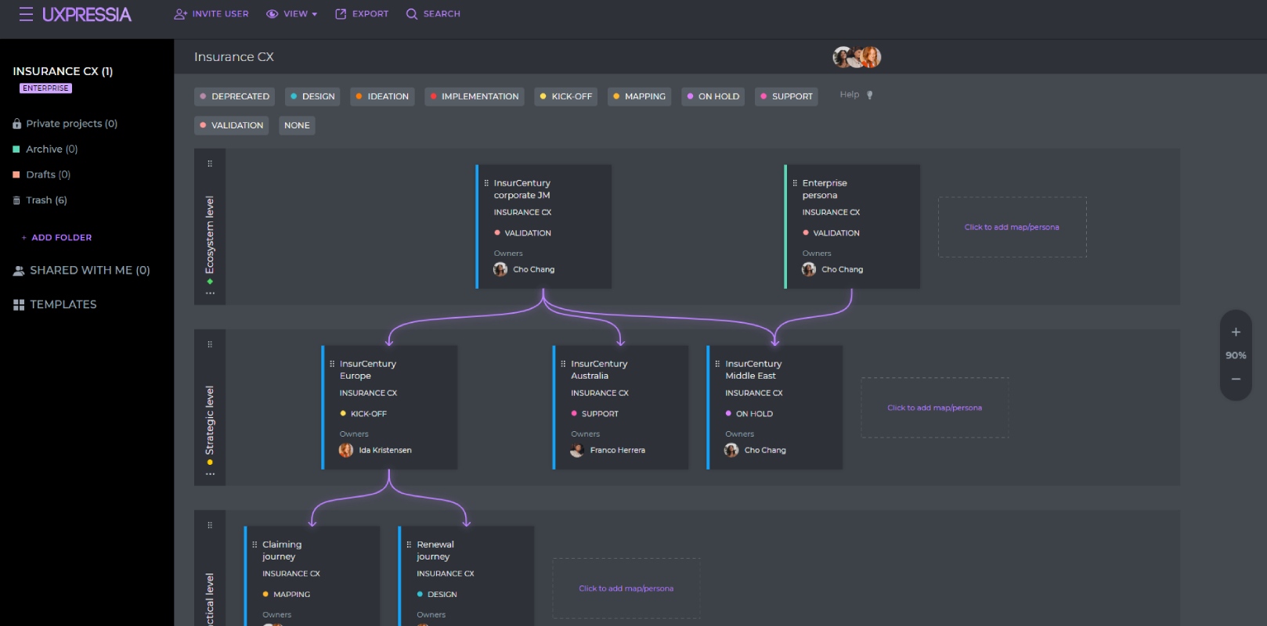Toggle the DEPRECATED status filter
This screenshot has height=626, width=1267.
(234, 96)
